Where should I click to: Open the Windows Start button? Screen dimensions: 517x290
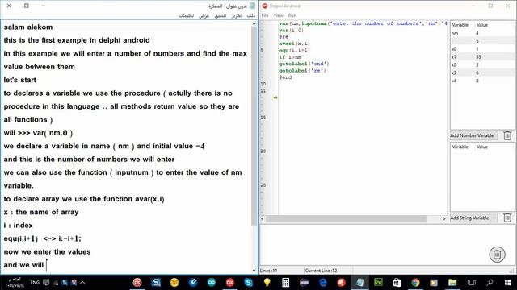tap(508, 283)
